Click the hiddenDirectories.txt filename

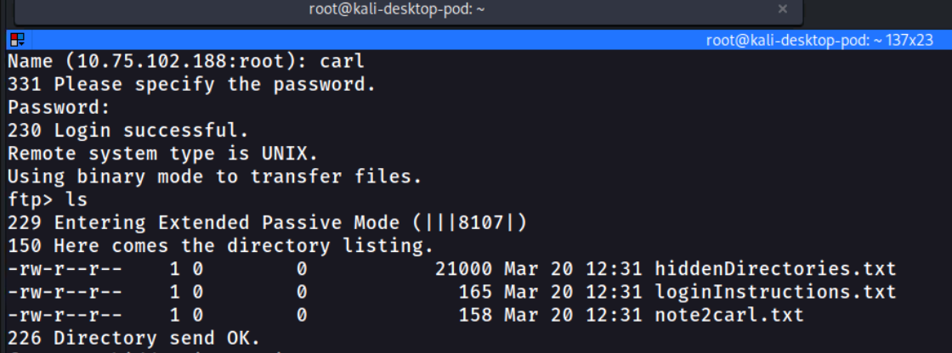click(775, 269)
